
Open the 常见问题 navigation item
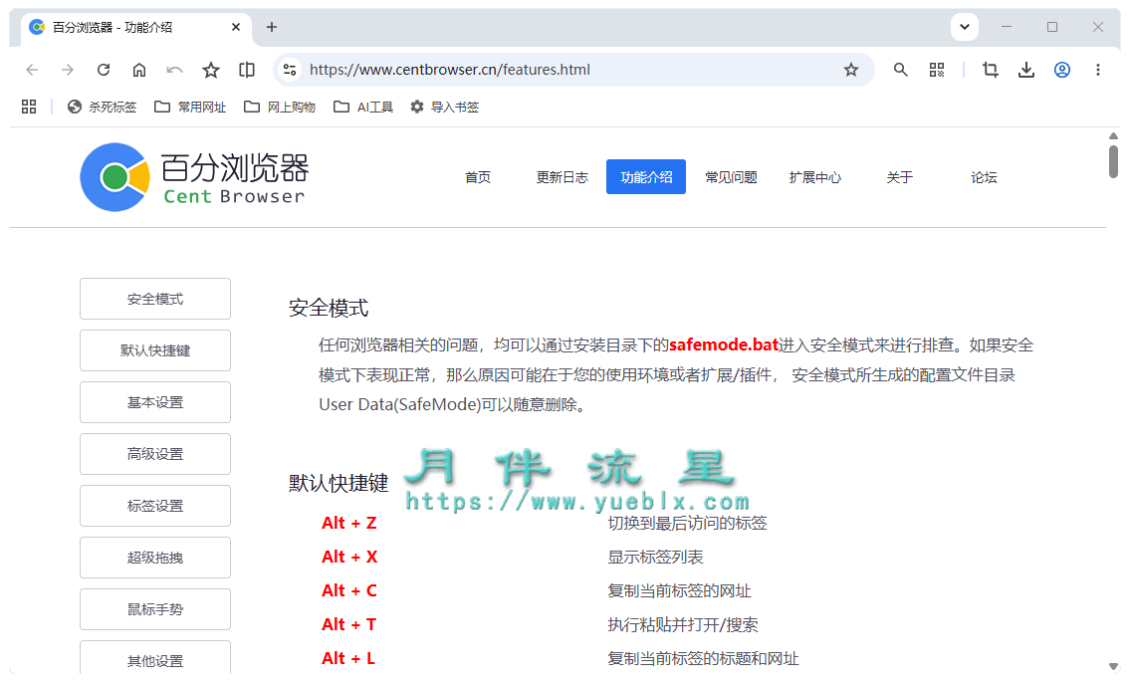point(731,177)
